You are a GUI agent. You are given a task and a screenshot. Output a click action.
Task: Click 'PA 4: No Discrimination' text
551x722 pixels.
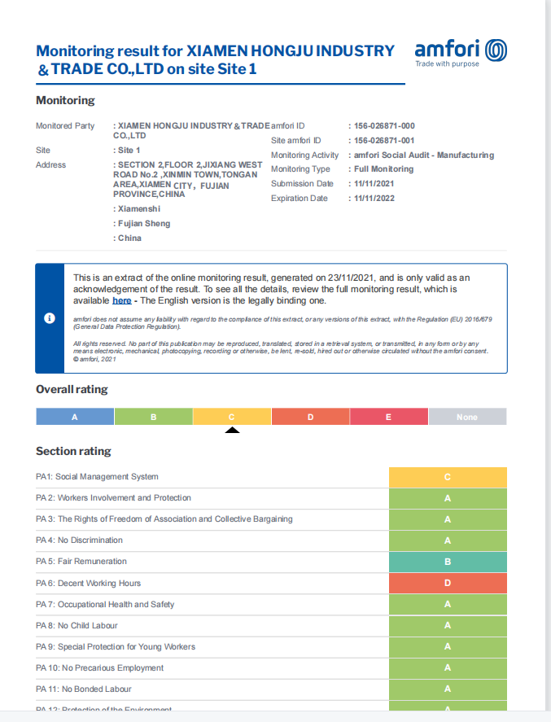(79, 540)
